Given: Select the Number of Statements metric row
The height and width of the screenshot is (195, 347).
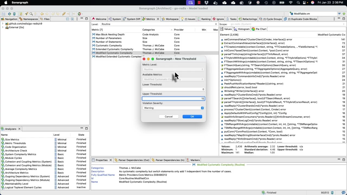Looking at the screenshot, I should (x=155, y=42).
